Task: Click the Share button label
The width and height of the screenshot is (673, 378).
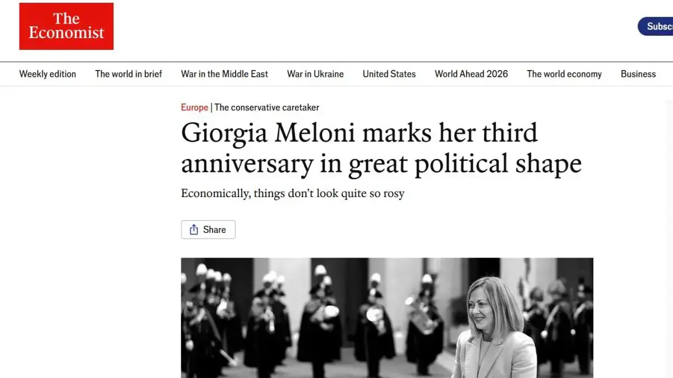Action: point(215,230)
